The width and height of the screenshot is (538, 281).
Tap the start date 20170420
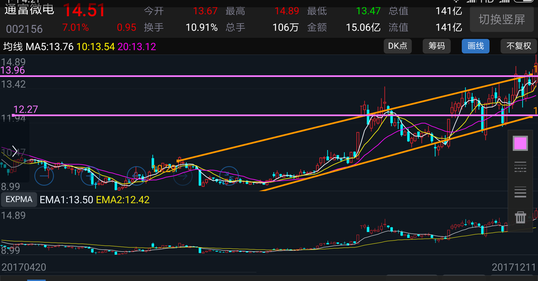(24, 267)
